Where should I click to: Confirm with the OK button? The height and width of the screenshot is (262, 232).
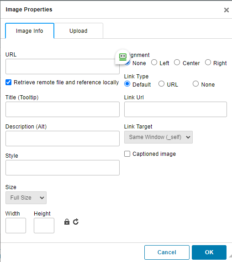(209, 252)
